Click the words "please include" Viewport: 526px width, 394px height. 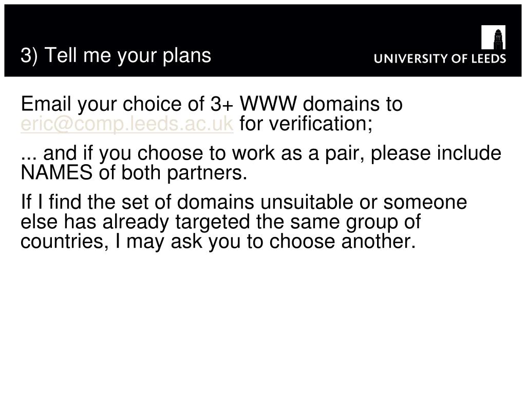coord(436,153)
